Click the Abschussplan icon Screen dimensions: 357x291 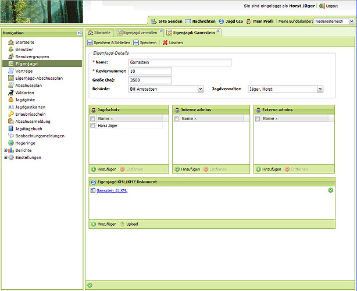11,85
